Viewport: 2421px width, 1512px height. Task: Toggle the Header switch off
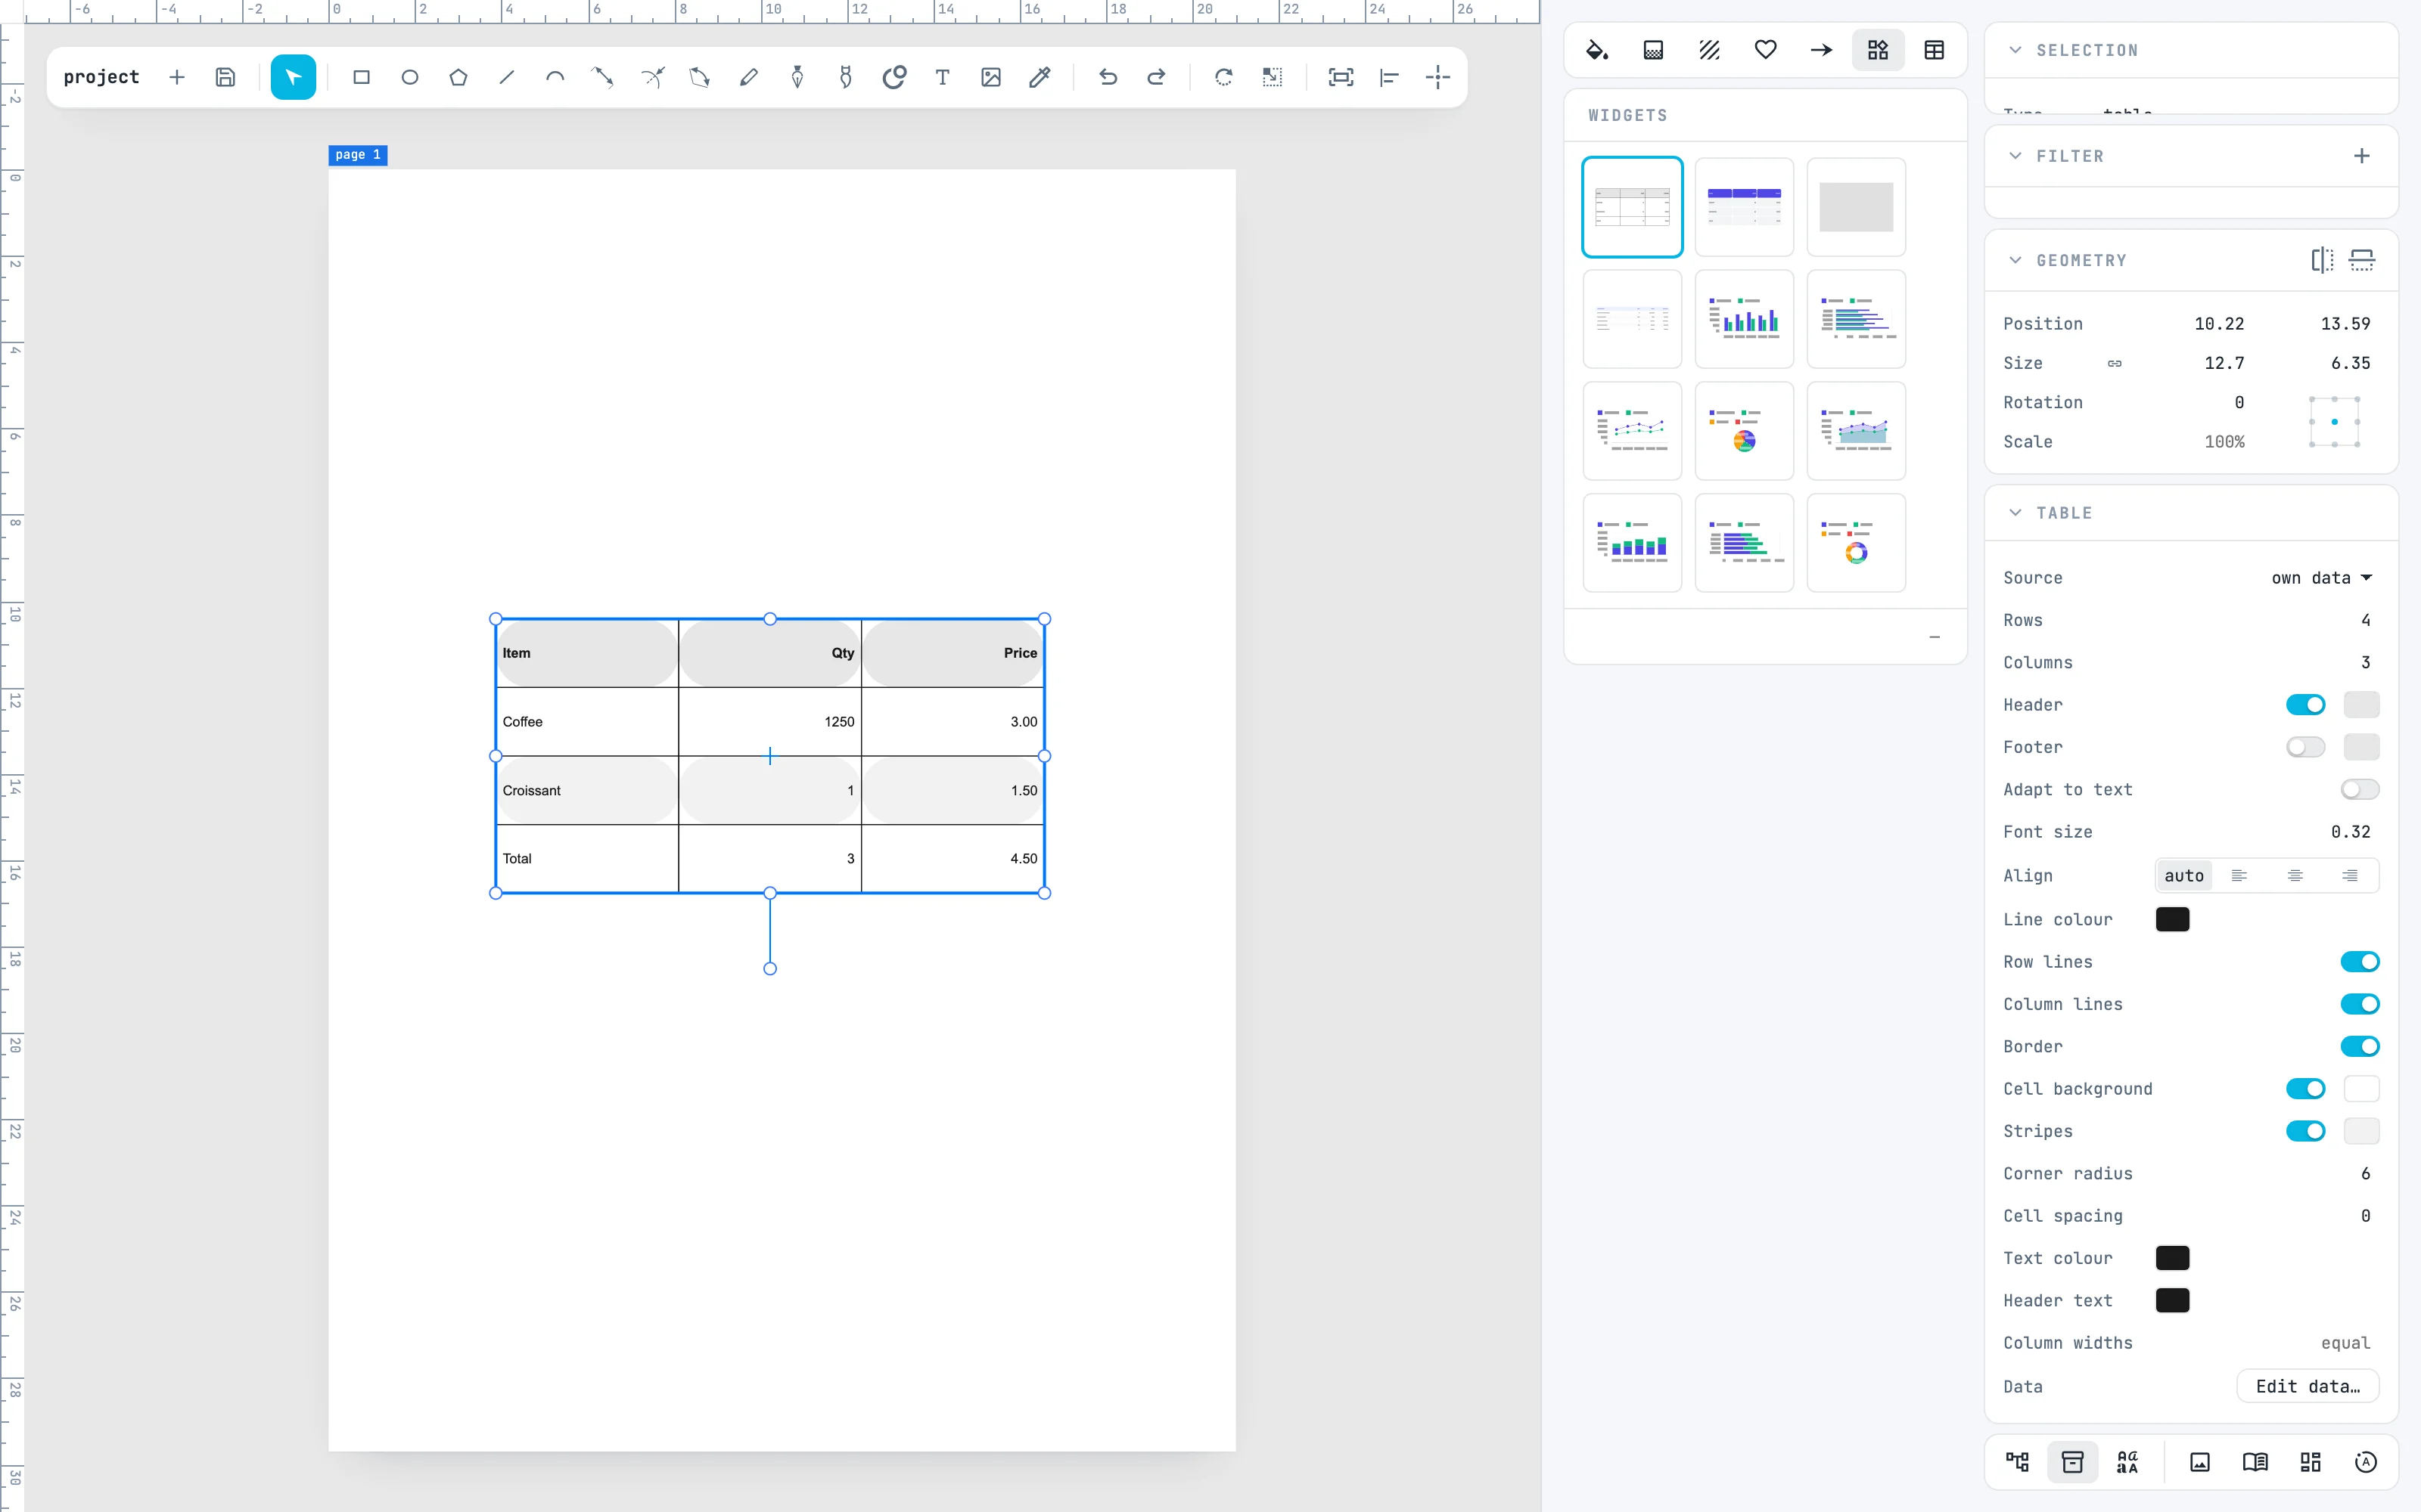pyautogui.click(x=2305, y=705)
